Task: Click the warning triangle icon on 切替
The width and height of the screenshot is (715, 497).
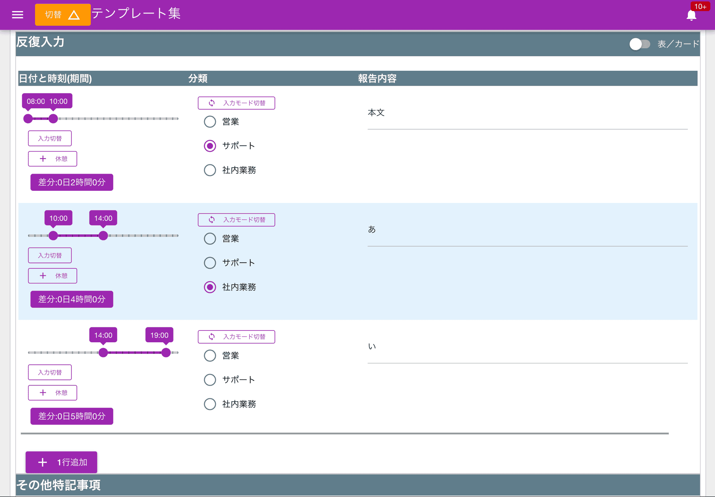Action: [74, 15]
